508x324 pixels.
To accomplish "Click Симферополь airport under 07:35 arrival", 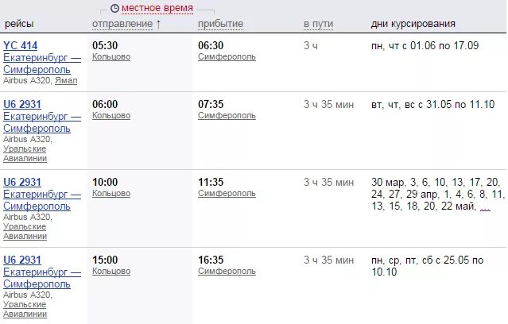I will [x=227, y=116].
